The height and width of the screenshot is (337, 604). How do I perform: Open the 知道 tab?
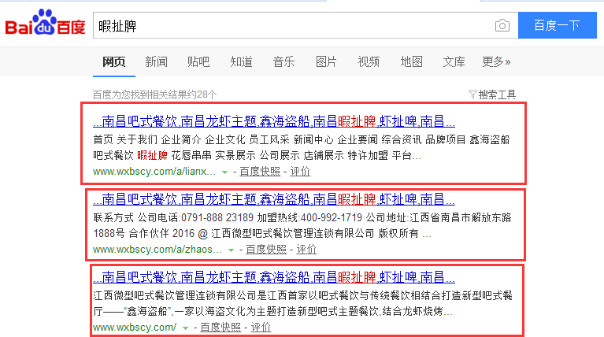[241, 61]
